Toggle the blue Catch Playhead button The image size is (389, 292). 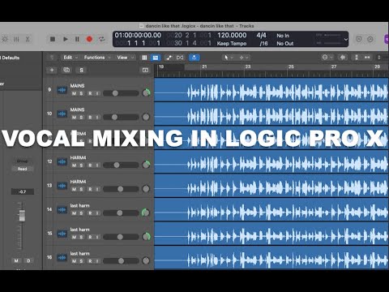[x=194, y=58]
